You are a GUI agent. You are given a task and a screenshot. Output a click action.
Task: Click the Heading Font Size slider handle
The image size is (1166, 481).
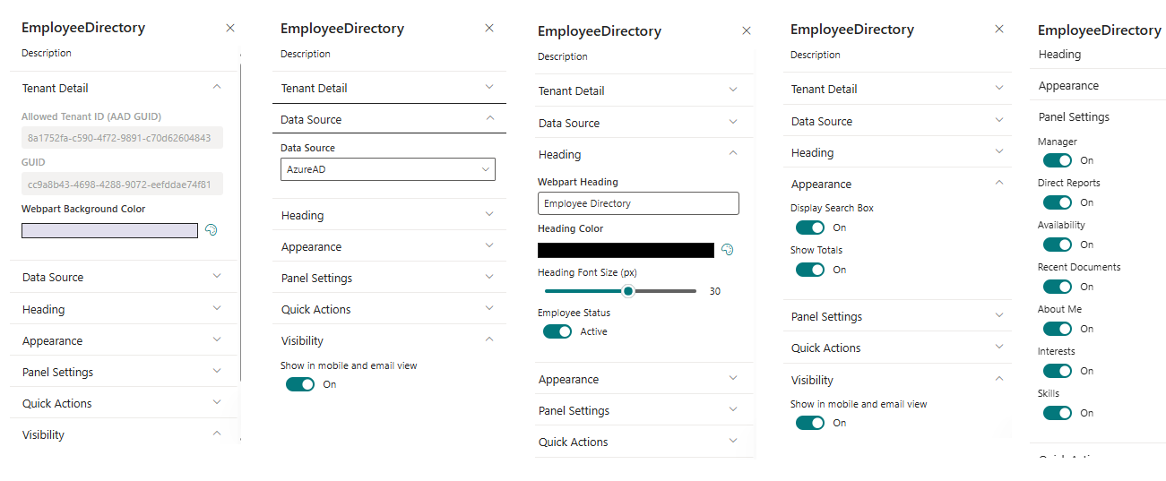coord(629,291)
